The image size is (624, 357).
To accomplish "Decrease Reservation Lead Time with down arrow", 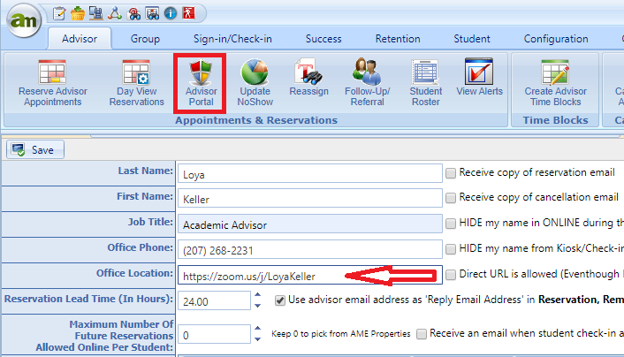I will pos(257,306).
